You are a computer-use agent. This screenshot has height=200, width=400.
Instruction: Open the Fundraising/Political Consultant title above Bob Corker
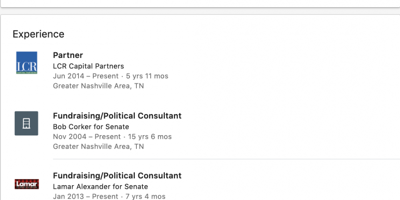117,116
